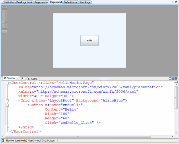Image resolution: width=179 pixels, height=144 pixels.
Task: Click the closing </Grid> tag
Action: (x=26, y=127)
